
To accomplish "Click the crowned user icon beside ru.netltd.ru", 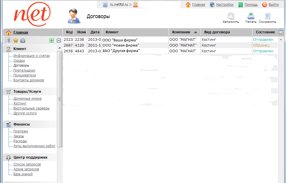I will (x=135, y=5).
